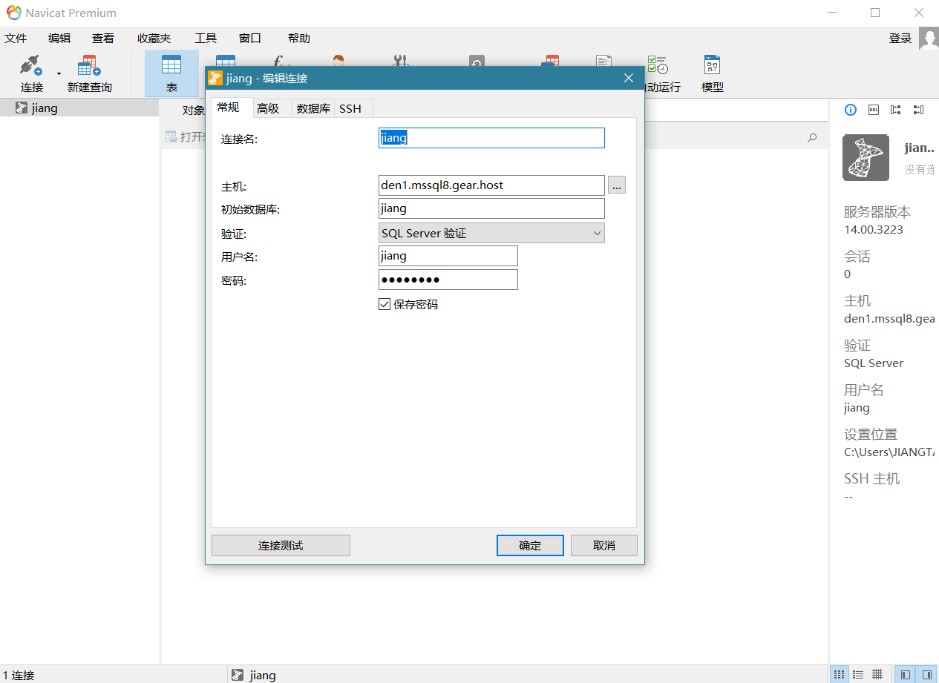Click the Navicat app logo in title bar
Image resolution: width=939 pixels, height=683 pixels.
(13, 13)
